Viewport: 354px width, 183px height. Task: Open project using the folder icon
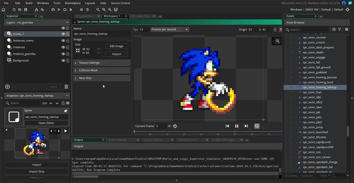pyautogui.click(x=20, y=10)
